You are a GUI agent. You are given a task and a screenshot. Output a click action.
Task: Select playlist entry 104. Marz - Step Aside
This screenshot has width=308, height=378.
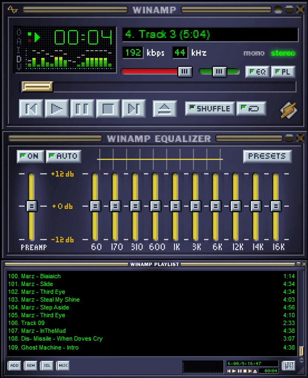pos(151,307)
